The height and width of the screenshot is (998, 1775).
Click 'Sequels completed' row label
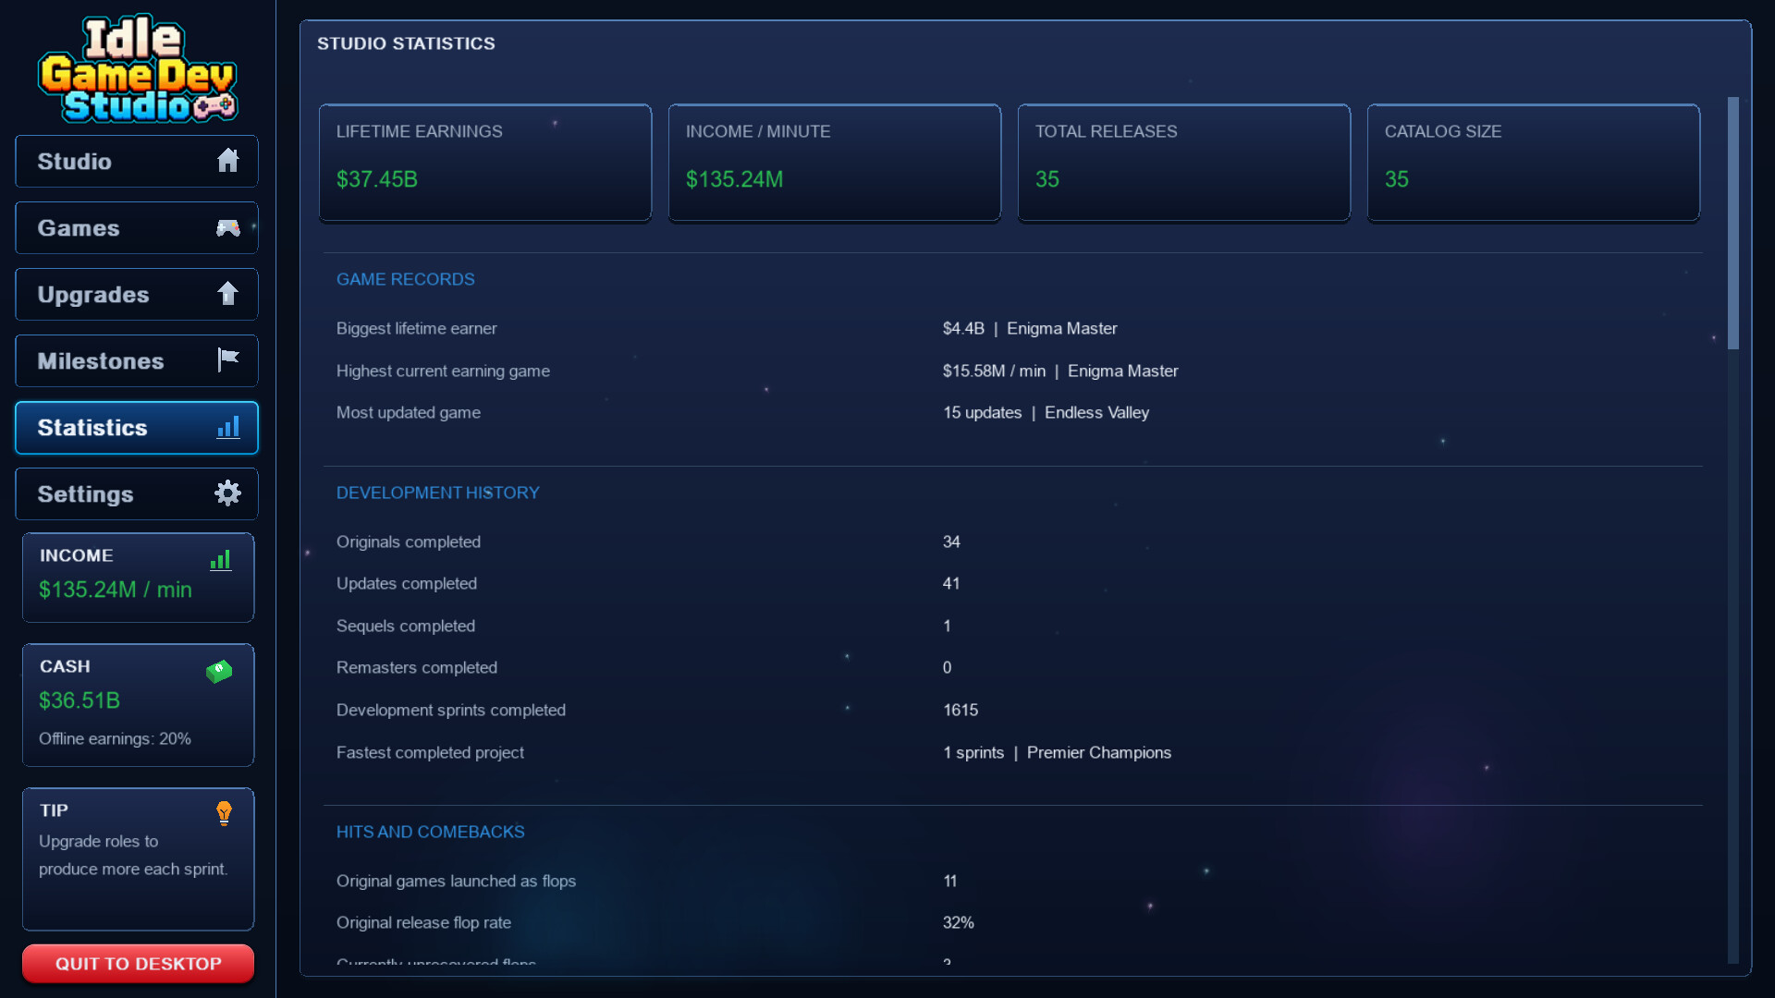tap(405, 626)
